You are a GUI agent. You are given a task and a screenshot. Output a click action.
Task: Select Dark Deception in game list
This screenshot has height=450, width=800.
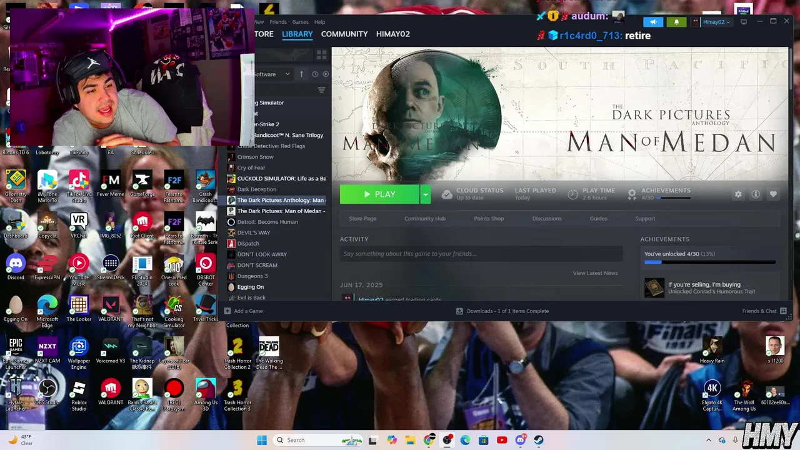[x=256, y=189]
